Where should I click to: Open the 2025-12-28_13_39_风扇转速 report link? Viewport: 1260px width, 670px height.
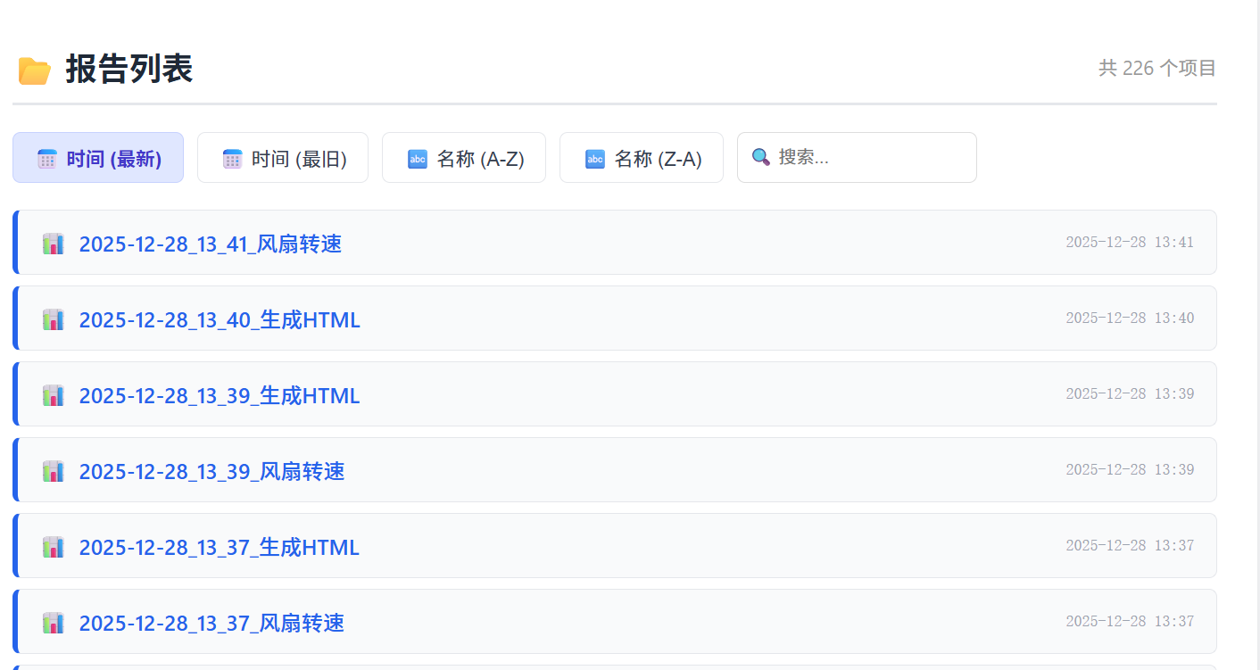pos(211,471)
